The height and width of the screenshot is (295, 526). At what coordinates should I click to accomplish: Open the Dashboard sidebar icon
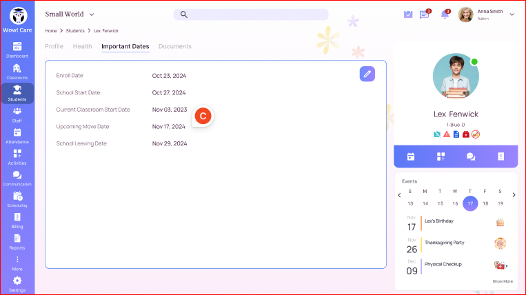coord(17,49)
